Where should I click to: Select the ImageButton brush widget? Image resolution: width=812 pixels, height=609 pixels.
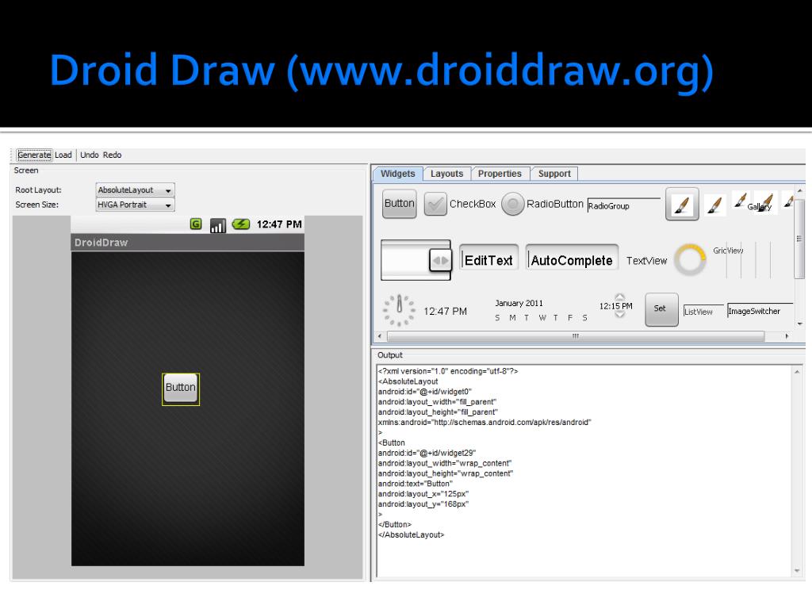click(x=682, y=204)
